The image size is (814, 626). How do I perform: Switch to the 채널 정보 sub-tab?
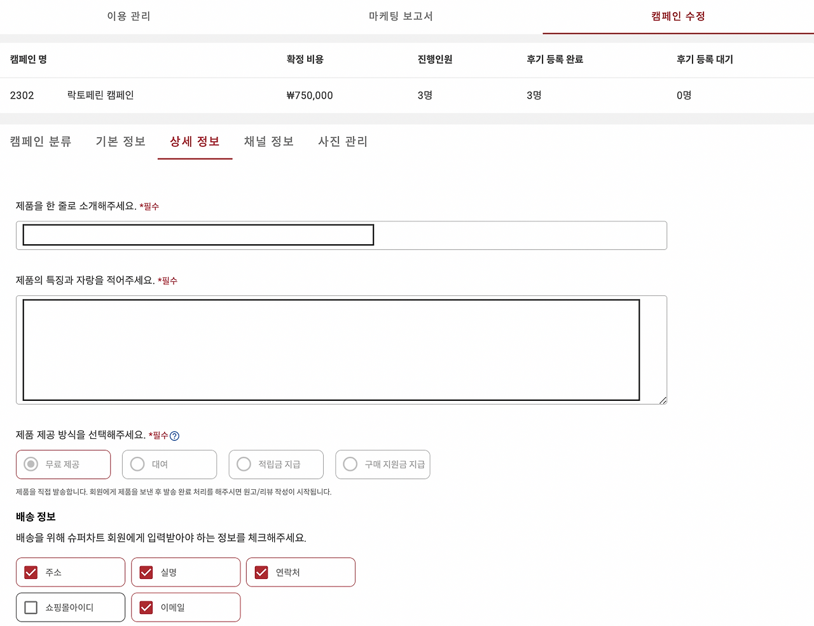pyautogui.click(x=268, y=141)
